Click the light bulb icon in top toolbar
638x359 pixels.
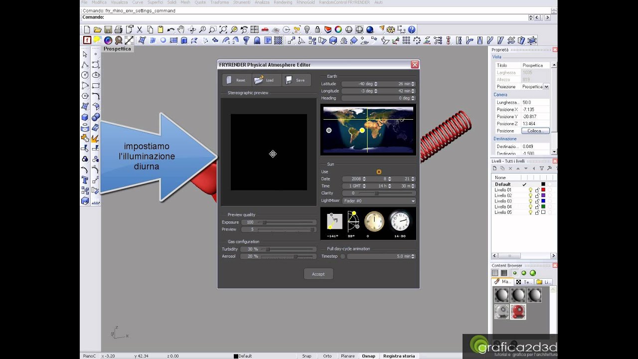307,30
